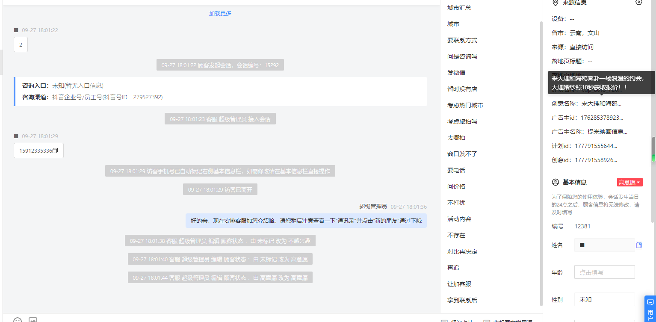Screen dimensions: 656x322
Task: Select quick reply 不存在
Action: tap(456, 235)
